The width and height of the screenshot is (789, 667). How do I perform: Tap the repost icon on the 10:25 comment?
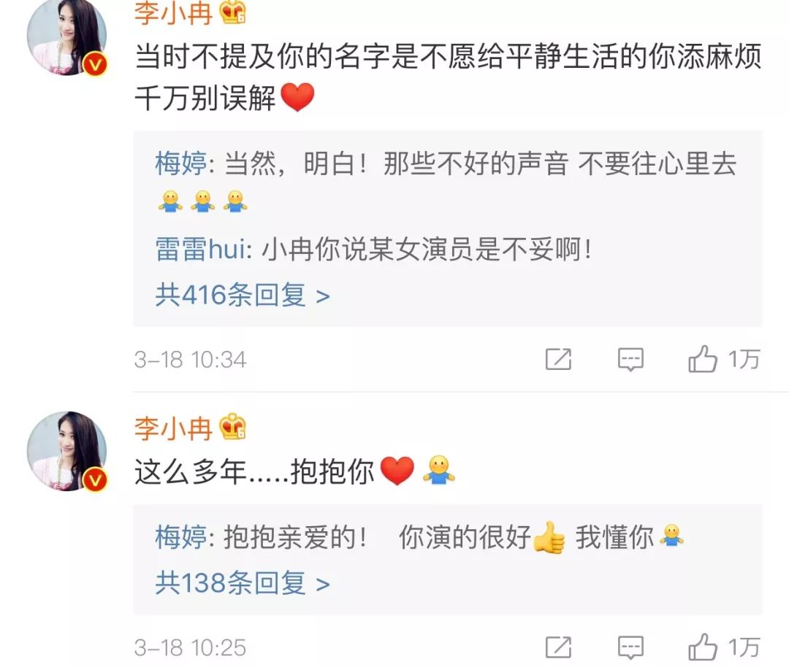click(x=559, y=647)
